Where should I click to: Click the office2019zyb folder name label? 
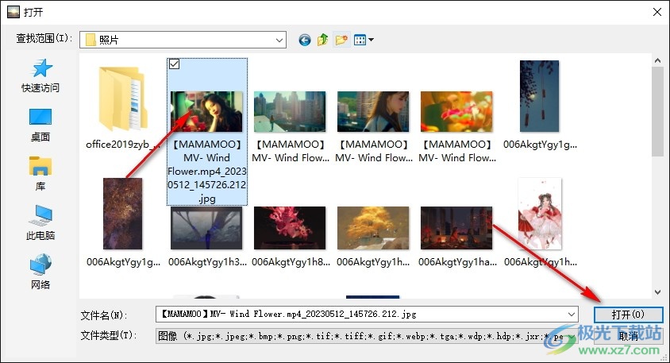(x=123, y=145)
